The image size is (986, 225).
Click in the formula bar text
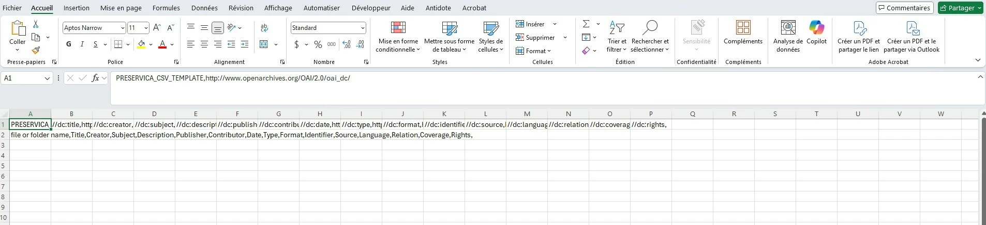(x=233, y=78)
